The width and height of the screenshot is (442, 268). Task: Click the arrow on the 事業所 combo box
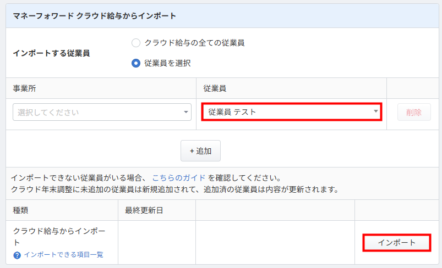tap(185, 113)
